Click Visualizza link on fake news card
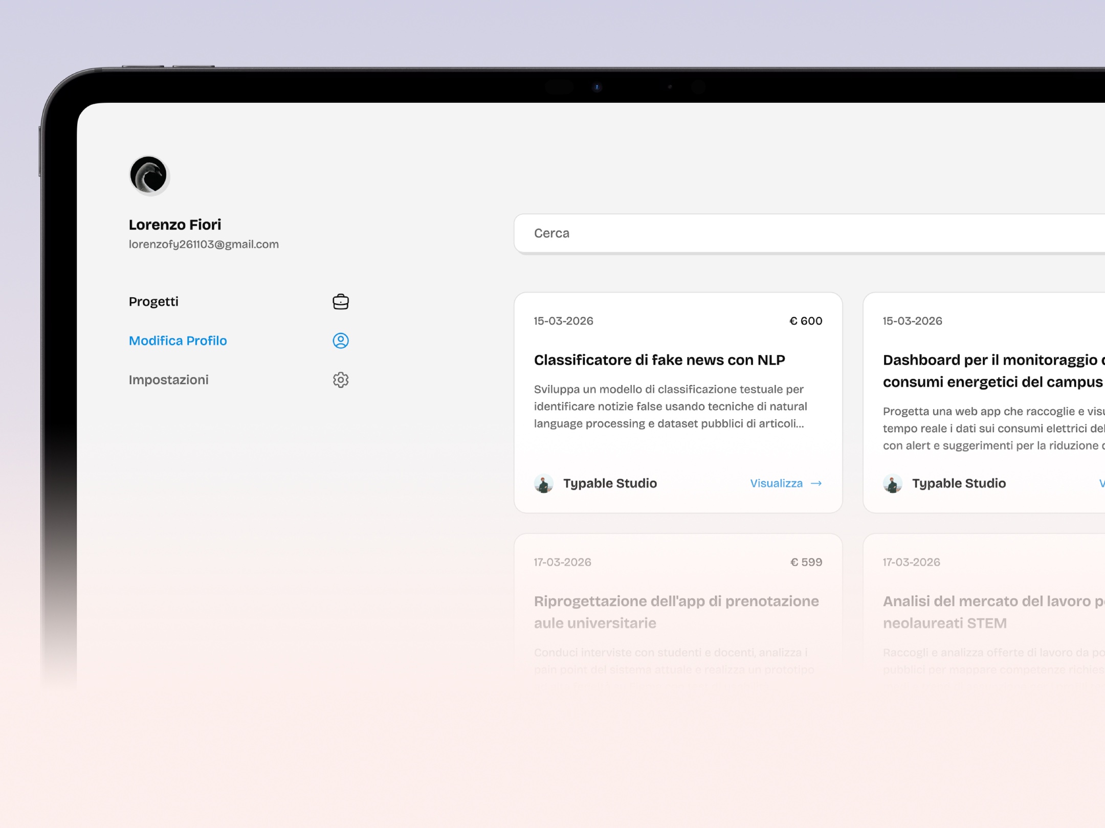The image size is (1105, 828). (776, 483)
